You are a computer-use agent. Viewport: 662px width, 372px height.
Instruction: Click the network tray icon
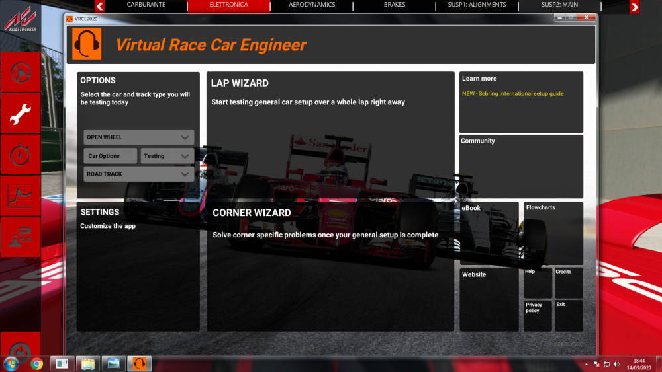pos(606,365)
